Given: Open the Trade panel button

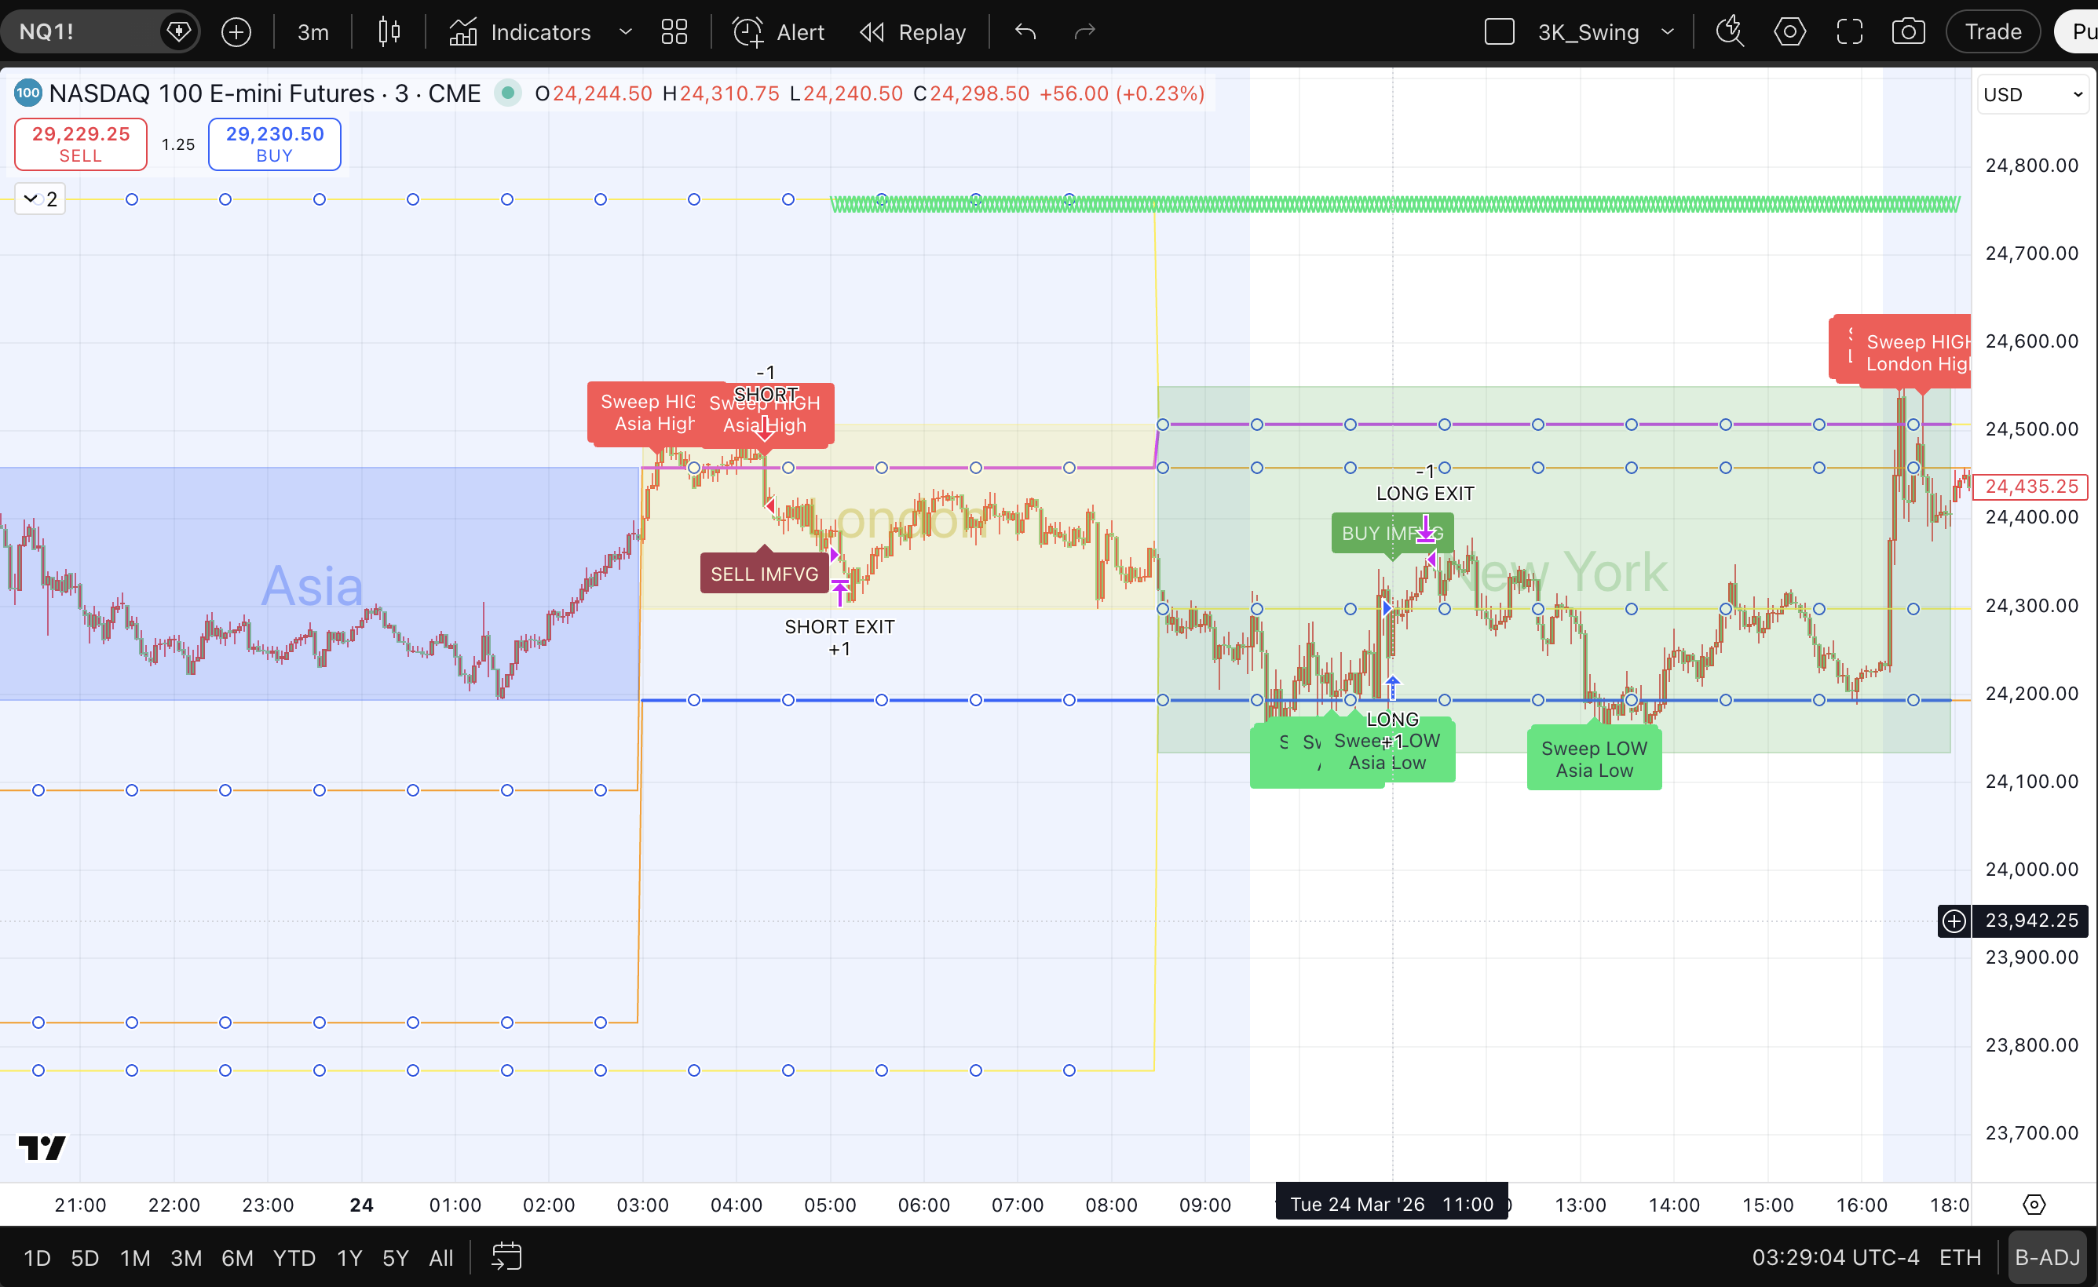Looking at the screenshot, I should click(1994, 32).
